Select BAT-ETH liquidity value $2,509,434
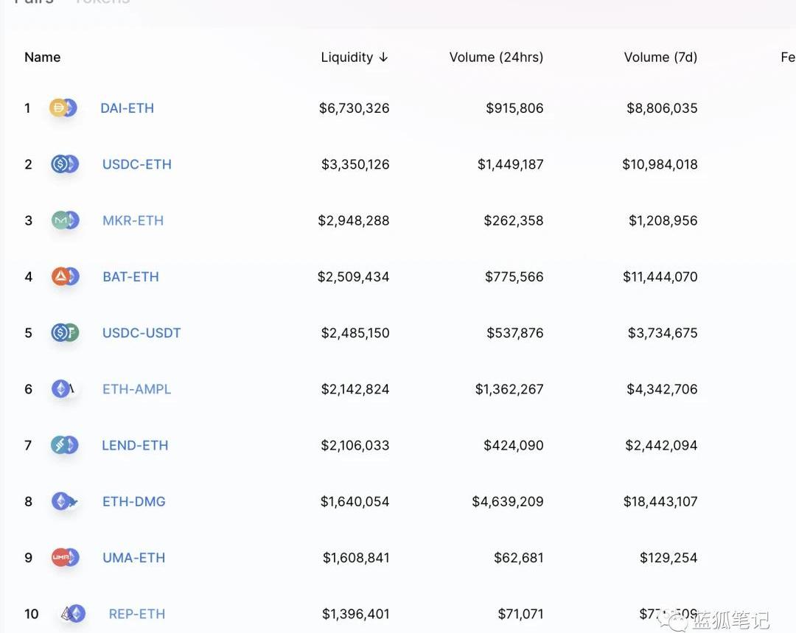This screenshot has width=796, height=633. tap(353, 277)
